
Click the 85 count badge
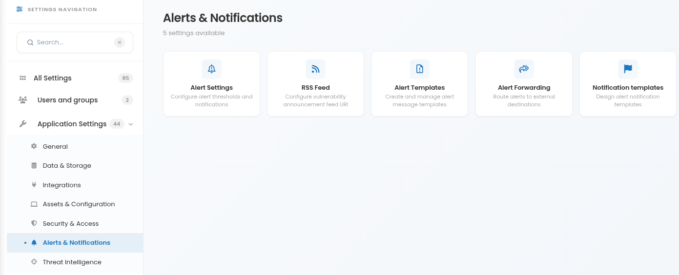[125, 78]
